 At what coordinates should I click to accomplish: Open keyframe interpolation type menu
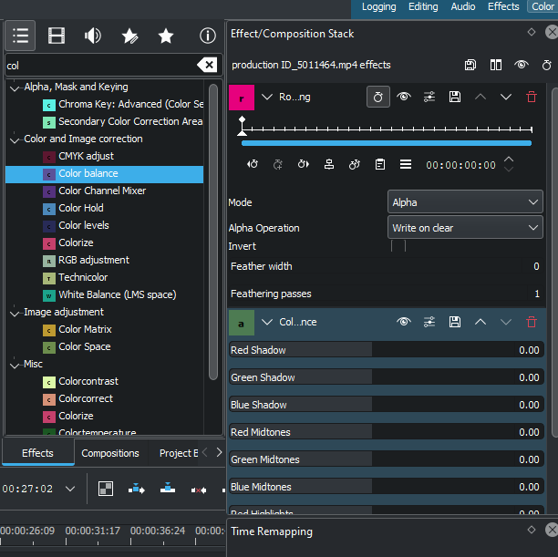(x=355, y=164)
